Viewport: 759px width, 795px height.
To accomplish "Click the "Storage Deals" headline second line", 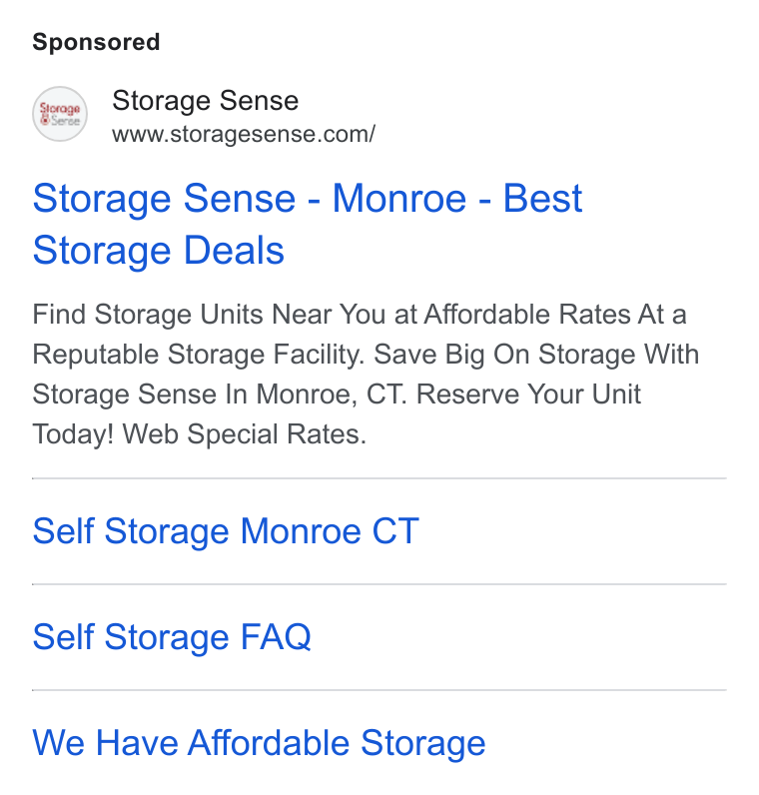I will coord(159,251).
